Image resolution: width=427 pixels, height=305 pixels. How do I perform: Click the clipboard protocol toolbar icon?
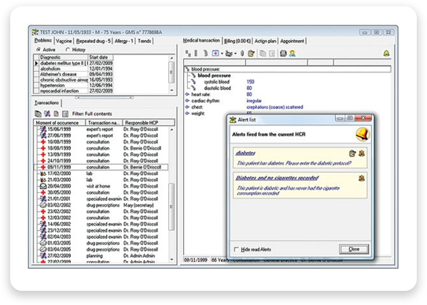point(251,54)
